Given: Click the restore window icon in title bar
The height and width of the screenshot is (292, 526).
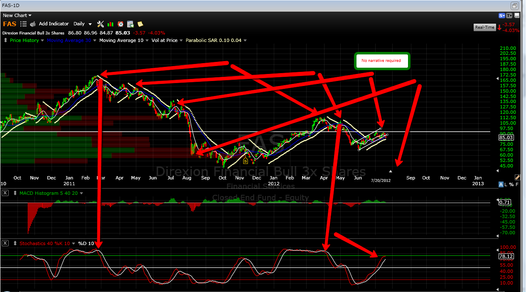Looking at the screenshot, I should tap(515, 5).
